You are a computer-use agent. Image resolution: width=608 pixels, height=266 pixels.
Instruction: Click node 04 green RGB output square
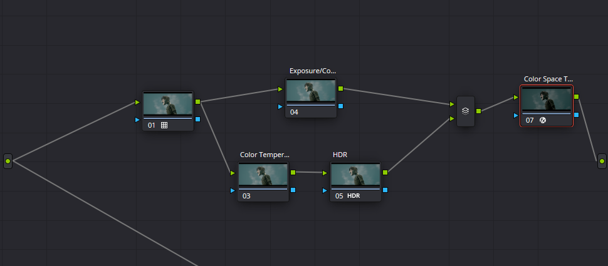pyautogui.click(x=340, y=89)
